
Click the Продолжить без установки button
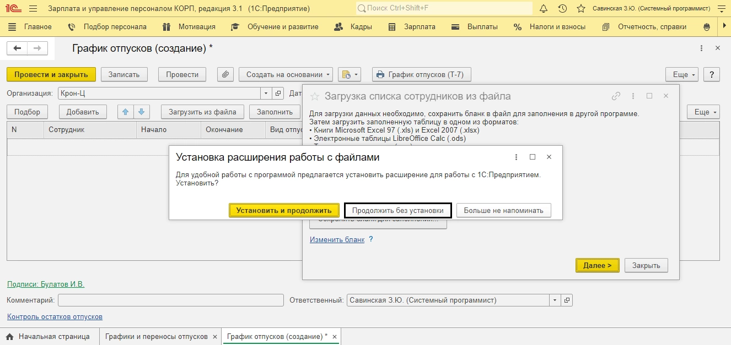[397, 210]
